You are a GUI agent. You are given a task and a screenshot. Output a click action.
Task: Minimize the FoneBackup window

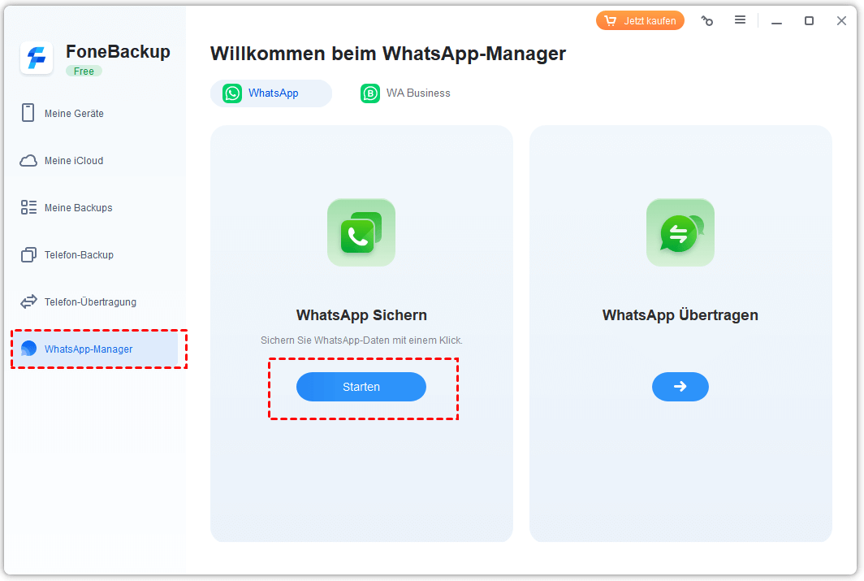776,21
